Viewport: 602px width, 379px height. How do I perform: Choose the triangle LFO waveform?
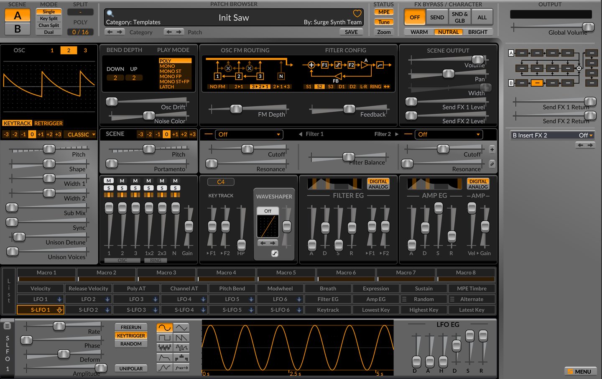click(x=181, y=328)
